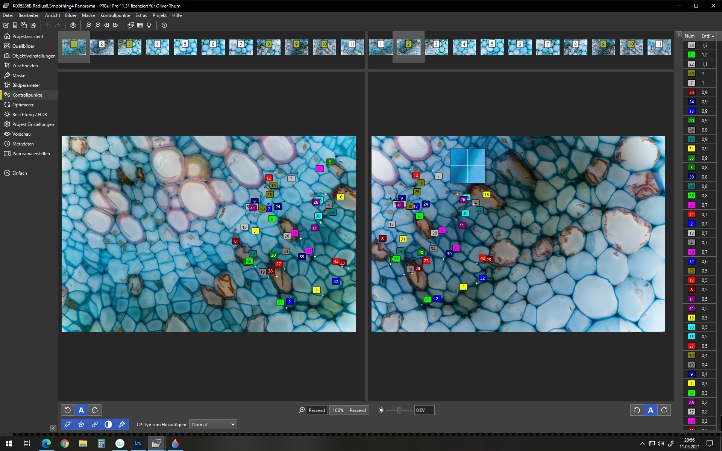This screenshot has width=722, height=451.
Task: Click the zoom in magnifier icon
Action: coord(88,25)
